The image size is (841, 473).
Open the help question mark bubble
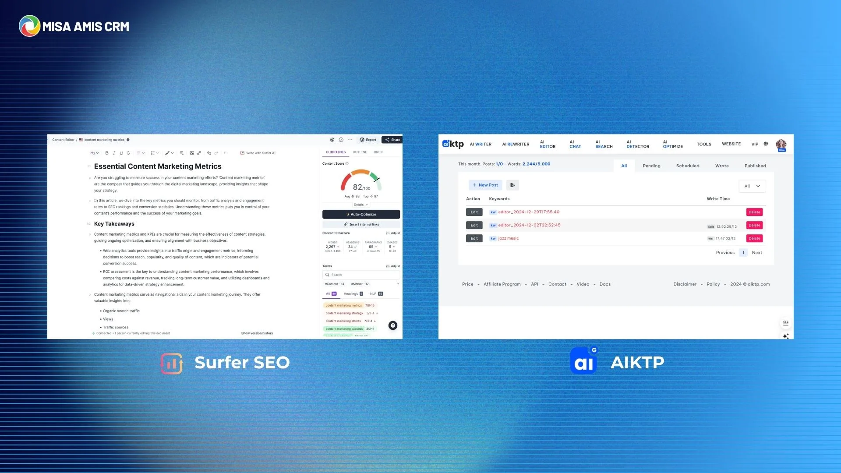[x=393, y=325]
